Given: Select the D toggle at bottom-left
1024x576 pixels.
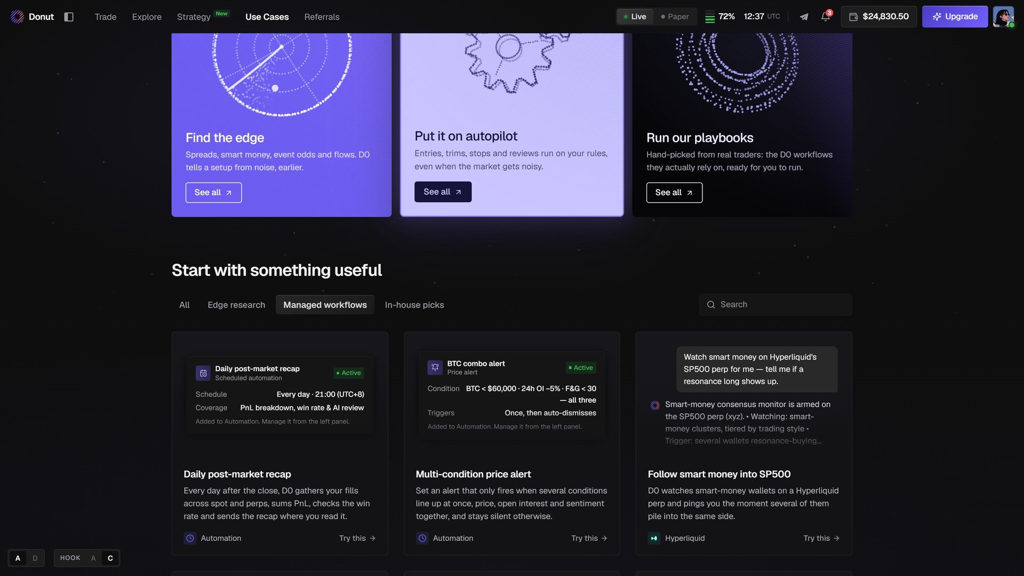Looking at the screenshot, I should (x=35, y=558).
